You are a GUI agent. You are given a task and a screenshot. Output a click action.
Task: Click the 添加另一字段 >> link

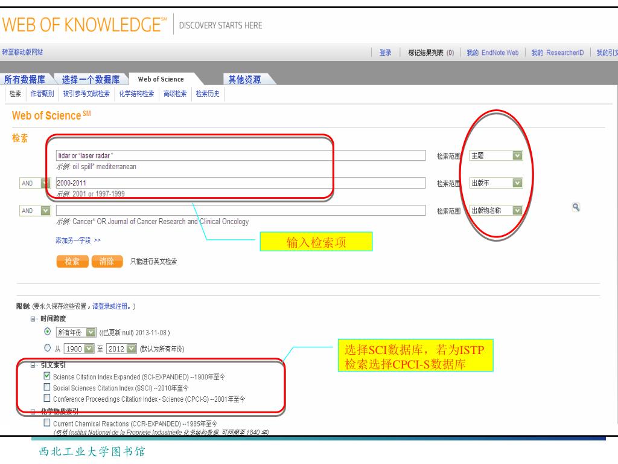coord(78,240)
